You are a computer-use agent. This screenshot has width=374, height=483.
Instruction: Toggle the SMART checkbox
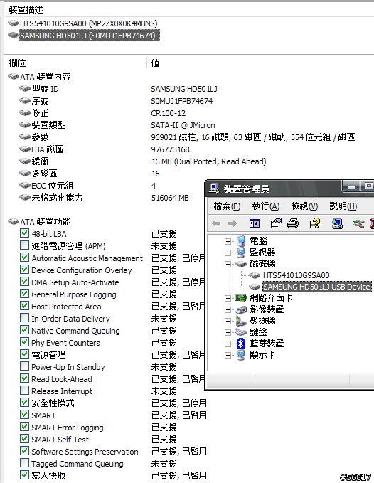[24, 414]
